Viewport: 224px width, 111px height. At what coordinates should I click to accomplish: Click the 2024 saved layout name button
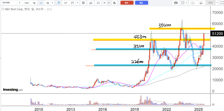[210, 3]
